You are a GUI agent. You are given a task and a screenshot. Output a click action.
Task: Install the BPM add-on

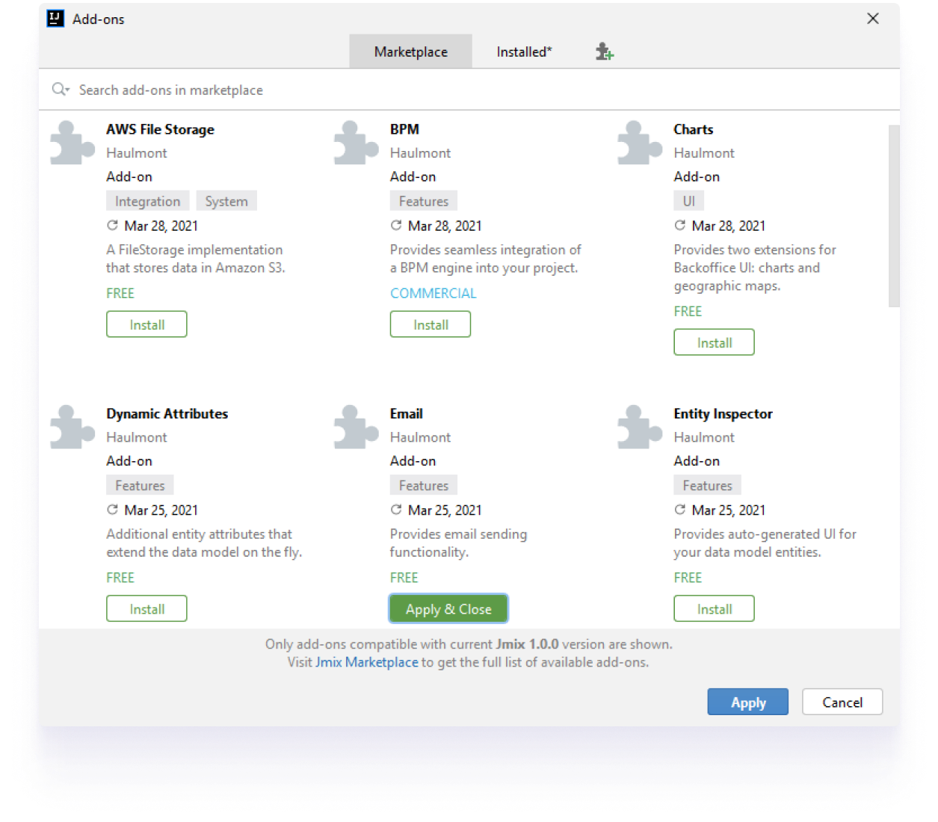431,324
